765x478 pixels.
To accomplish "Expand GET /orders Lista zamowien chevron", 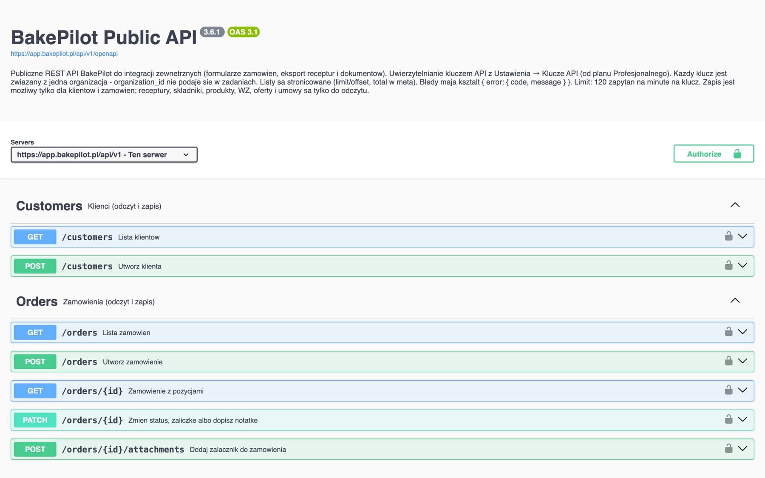I will coord(742,332).
